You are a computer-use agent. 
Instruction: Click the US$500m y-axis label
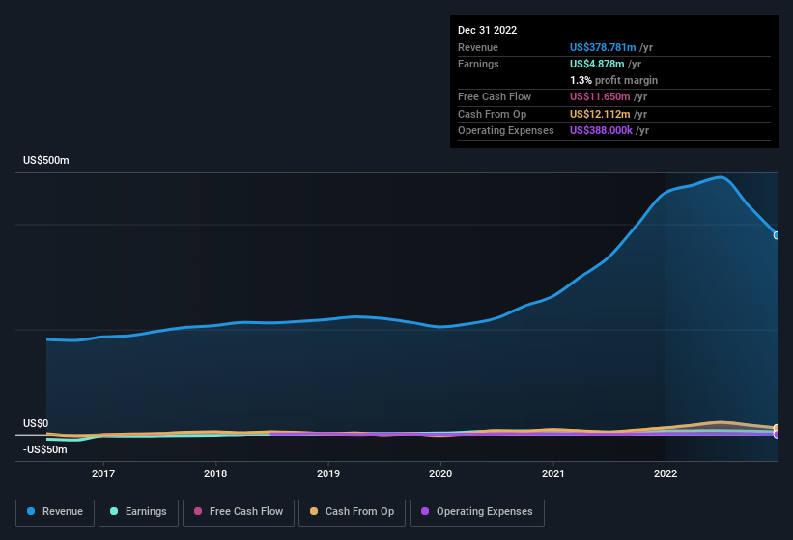point(46,160)
